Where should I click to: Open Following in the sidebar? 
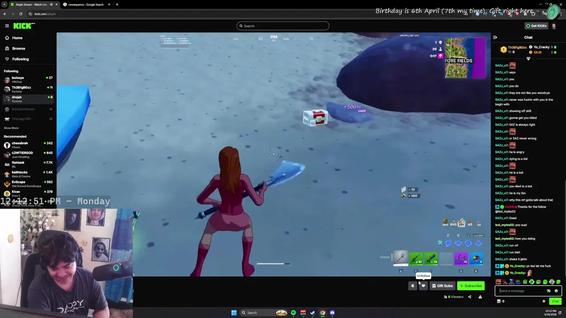click(x=20, y=59)
